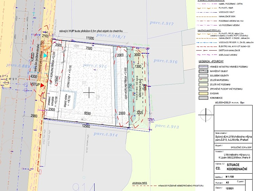The width and height of the screenshot is (254, 191).
Task: Select the ZELEŇ NA POZEMKU legend swatch
Action: 203,80
